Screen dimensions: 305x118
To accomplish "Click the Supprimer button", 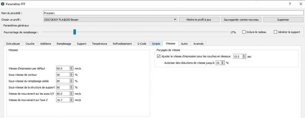I will 283,19.
